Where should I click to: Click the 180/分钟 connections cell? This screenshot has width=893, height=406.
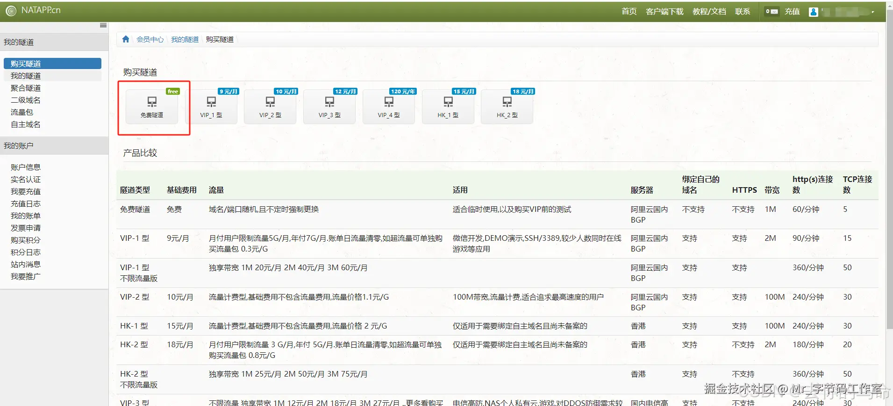tap(808, 344)
